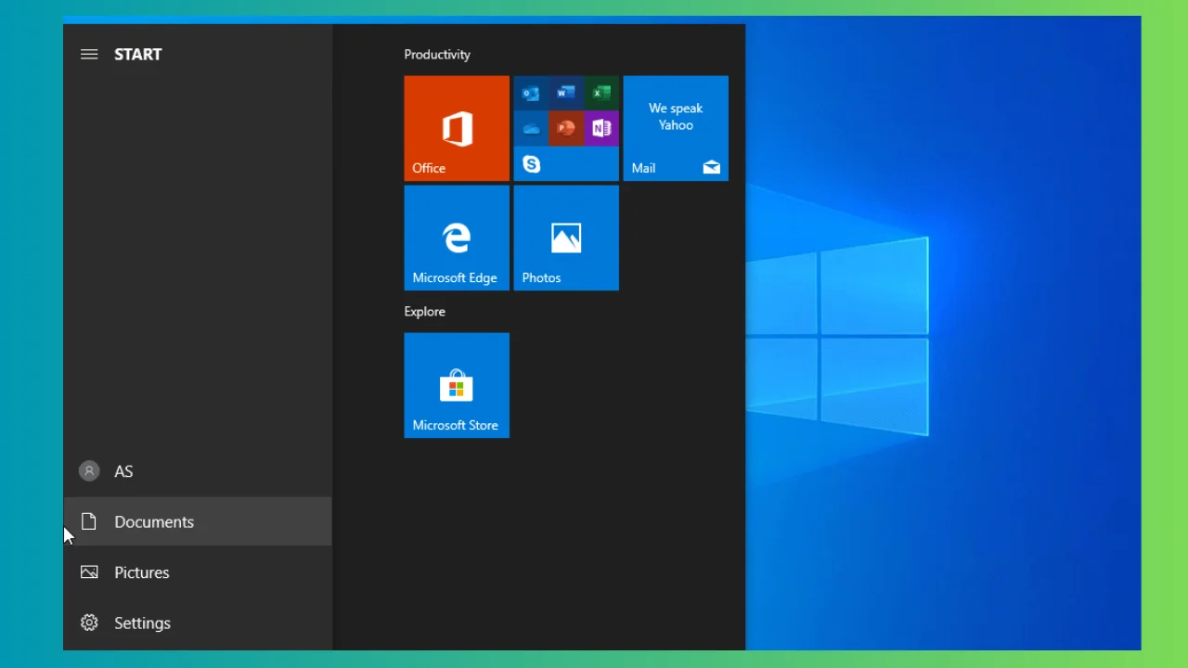Open the Photos tile

[566, 238]
